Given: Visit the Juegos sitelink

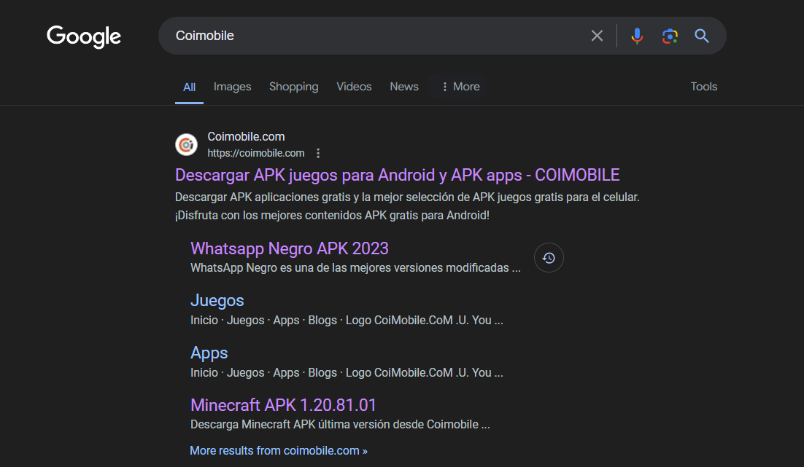Looking at the screenshot, I should (217, 301).
